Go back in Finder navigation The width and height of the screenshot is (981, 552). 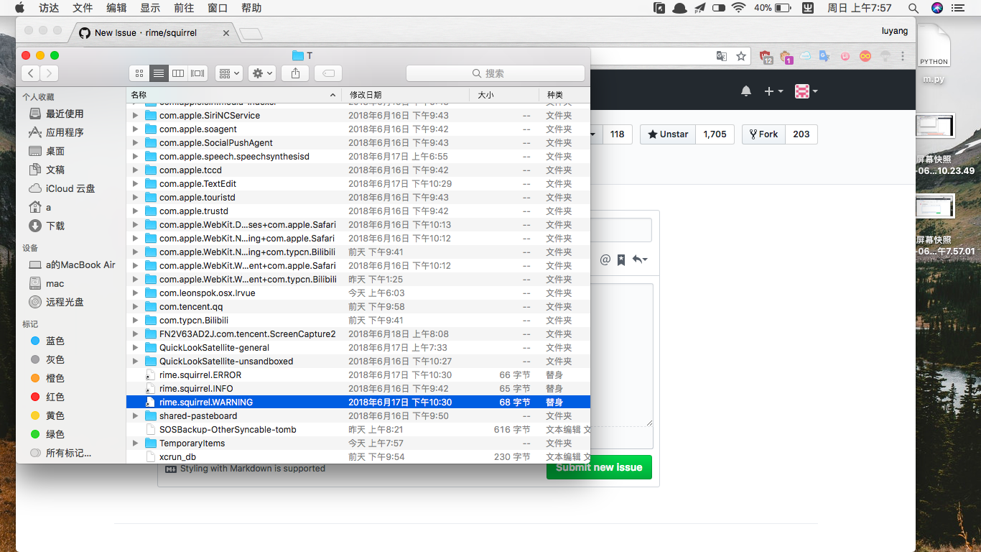click(31, 73)
